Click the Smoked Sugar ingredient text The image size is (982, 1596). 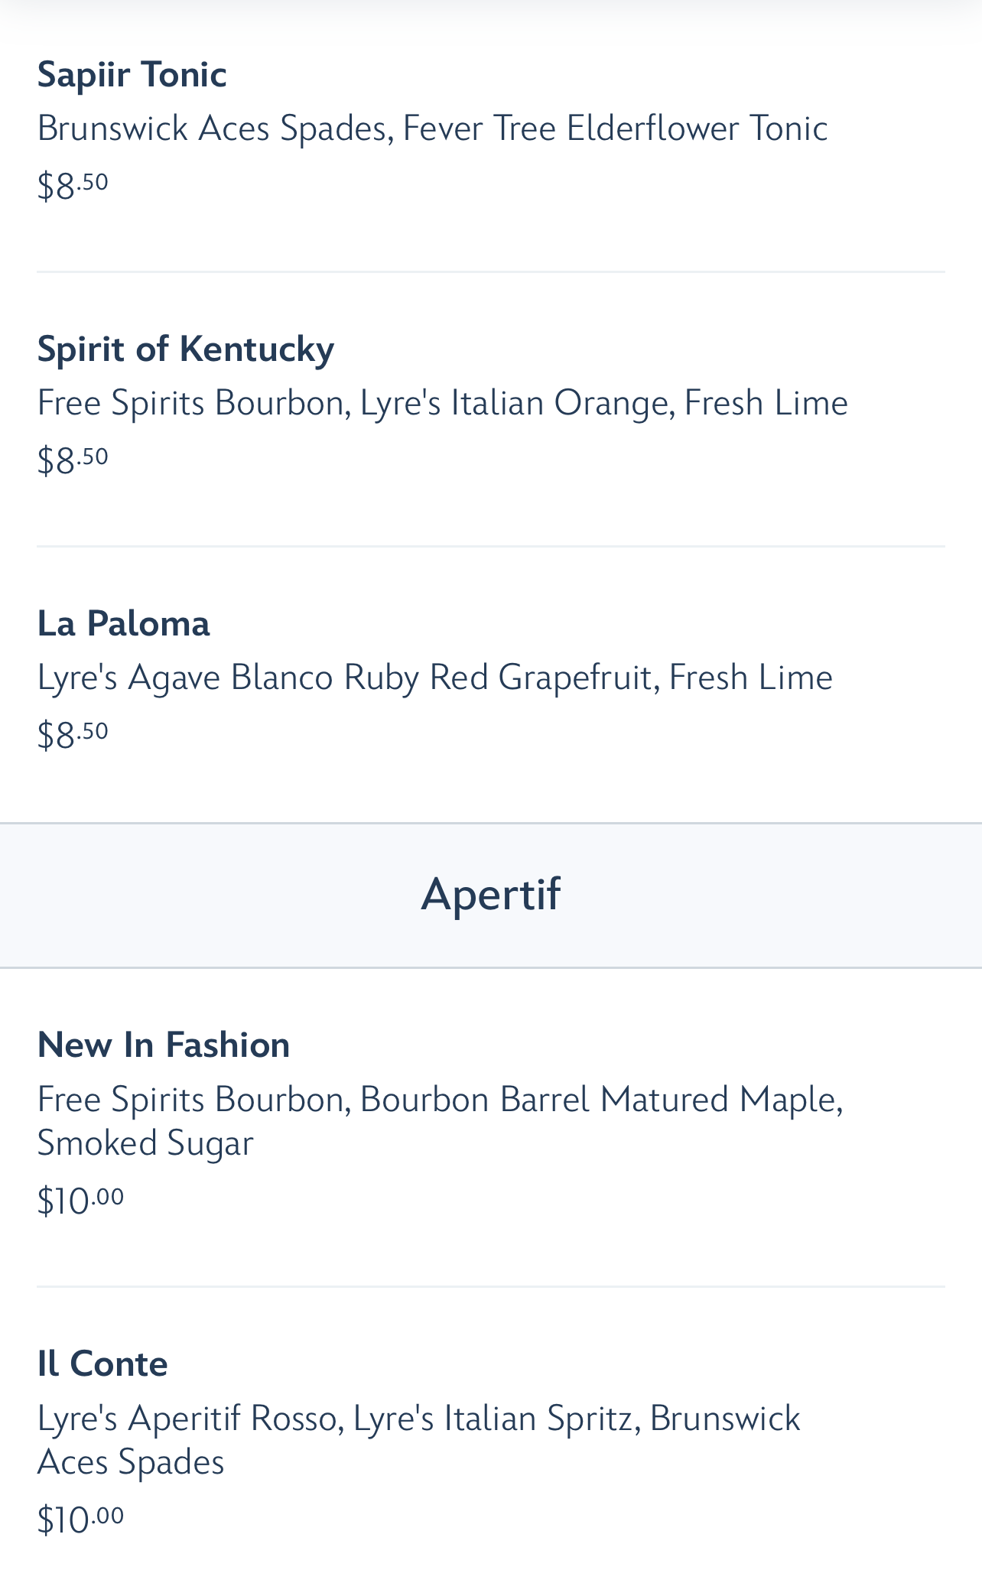pos(145,1143)
